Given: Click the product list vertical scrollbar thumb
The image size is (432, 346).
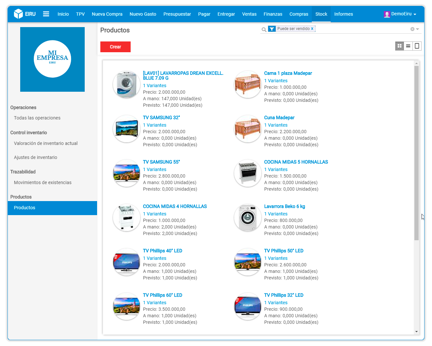Looking at the screenshot, I should 416,153.
